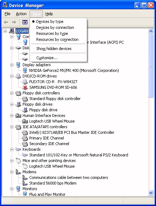156x206 pixels.
Task: Select Logitech USB Wheel Mouse under Human Interface Devices
Action: pos(52,121)
